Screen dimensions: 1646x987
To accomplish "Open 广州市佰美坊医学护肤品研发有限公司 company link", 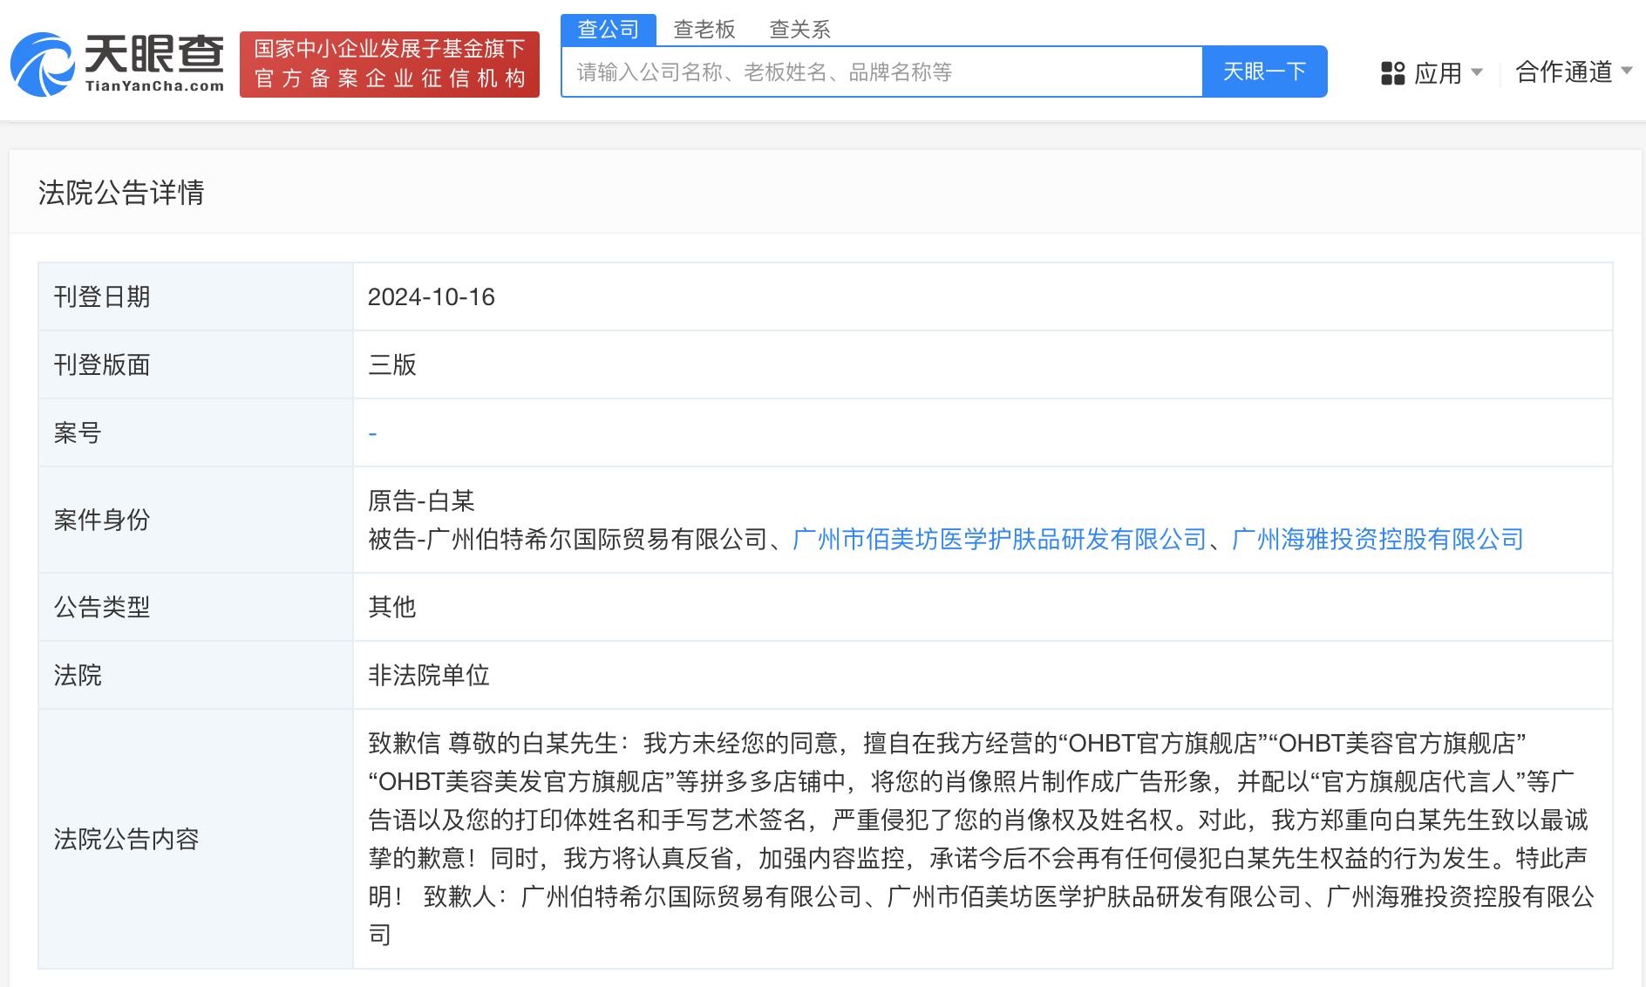I will point(999,540).
